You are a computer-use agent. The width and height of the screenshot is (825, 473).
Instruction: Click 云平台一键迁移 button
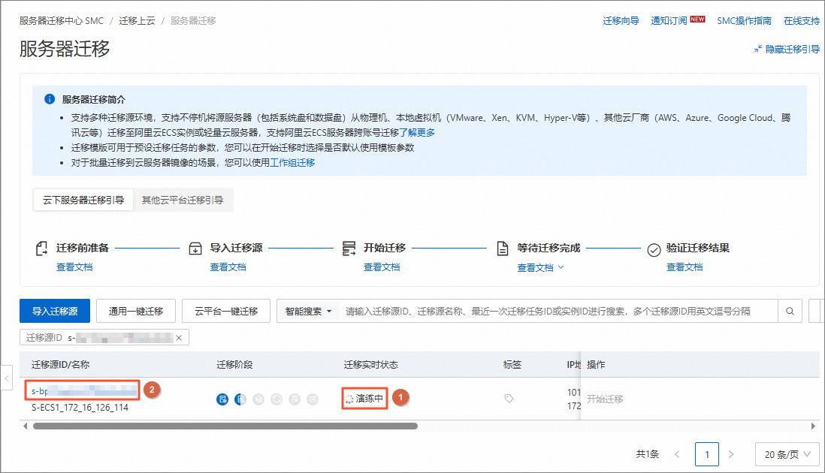point(226,311)
